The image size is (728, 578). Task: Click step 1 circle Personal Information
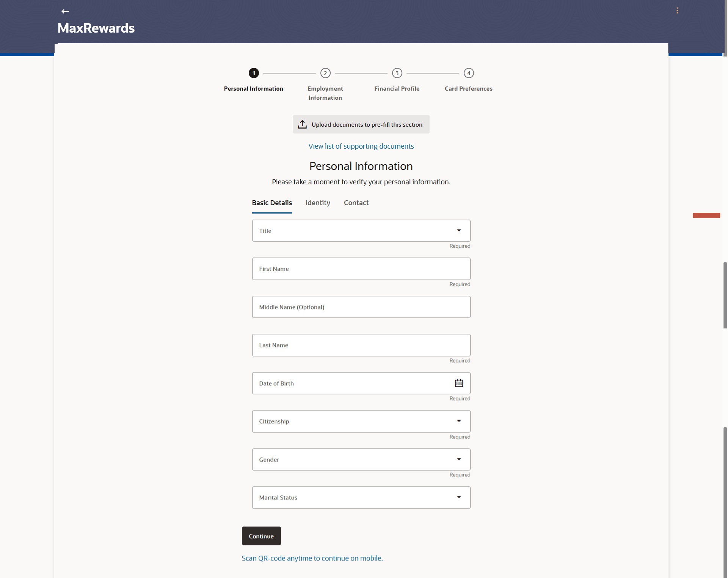(254, 73)
